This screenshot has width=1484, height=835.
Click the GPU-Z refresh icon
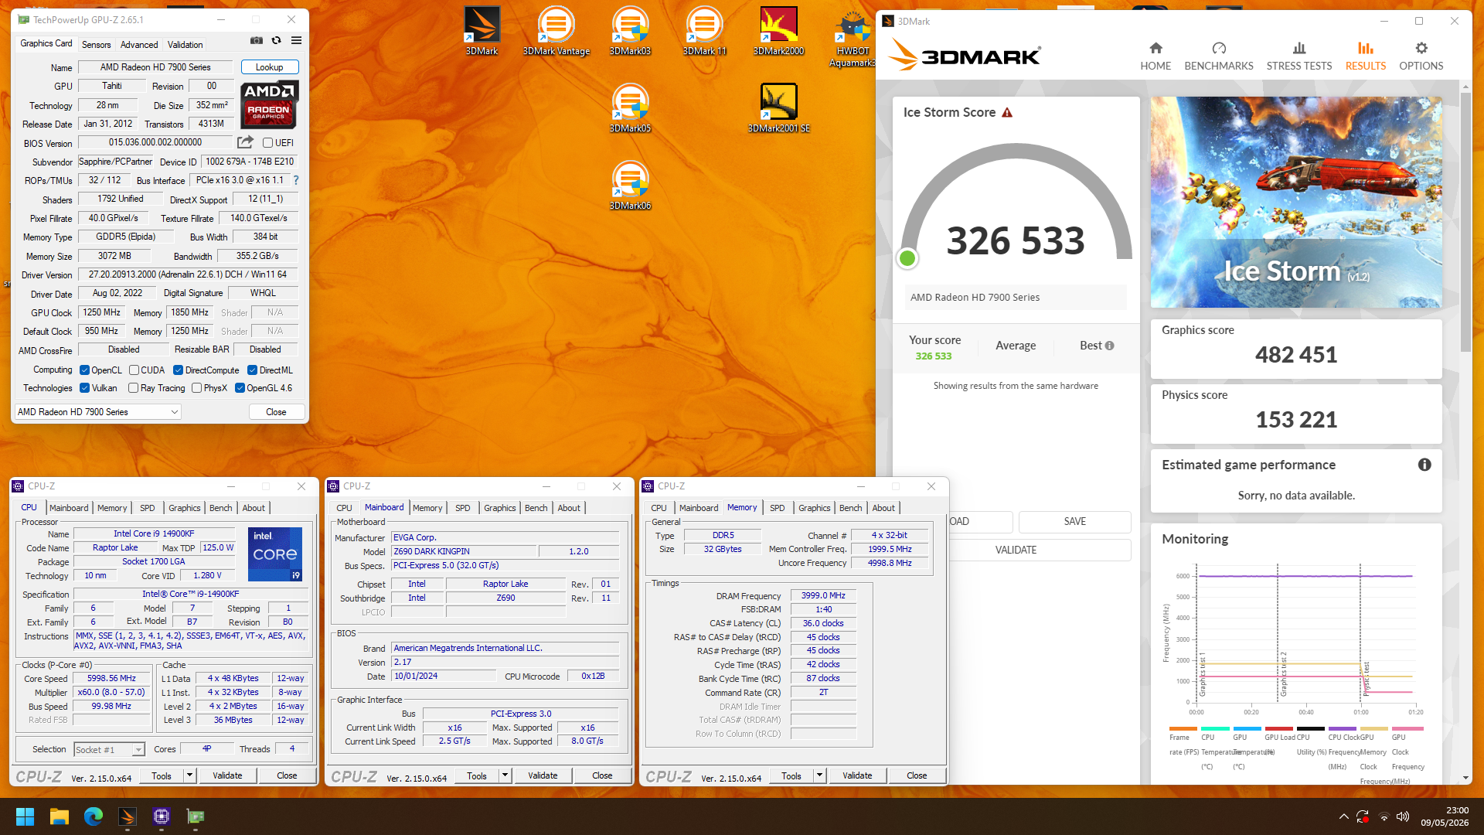click(276, 41)
